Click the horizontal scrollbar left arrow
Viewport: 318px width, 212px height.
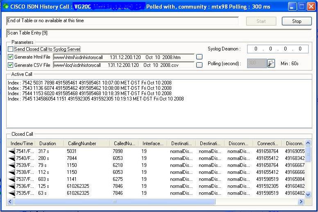point(10,201)
